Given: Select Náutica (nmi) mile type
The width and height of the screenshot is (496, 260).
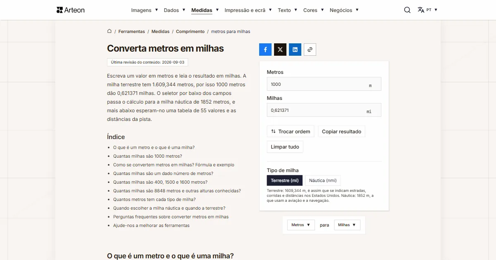Looking at the screenshot, I should pos(323,180).
